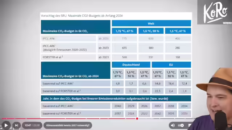Click the '1,5 °C, 67 %' header under Welt
Image resolution: width=232 pixels, height=130 pixels.
pos(178,31)
